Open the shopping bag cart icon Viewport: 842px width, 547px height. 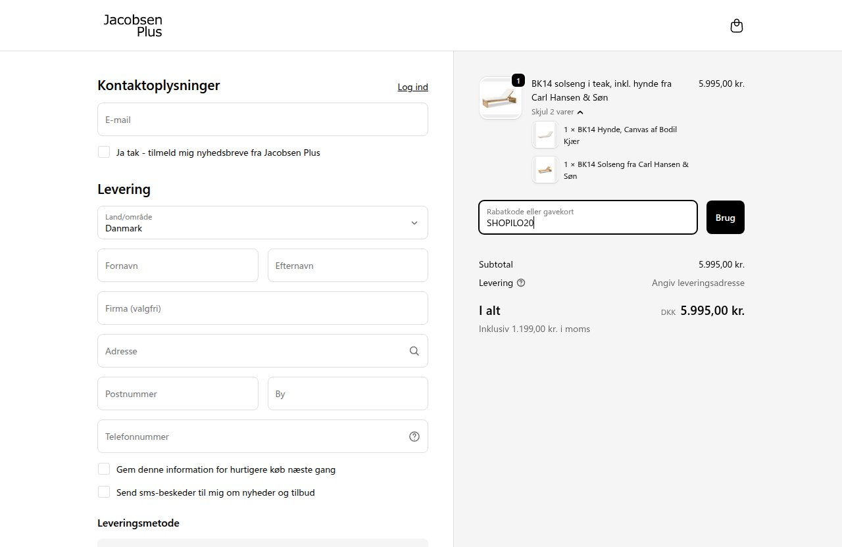tap(737, 26)
